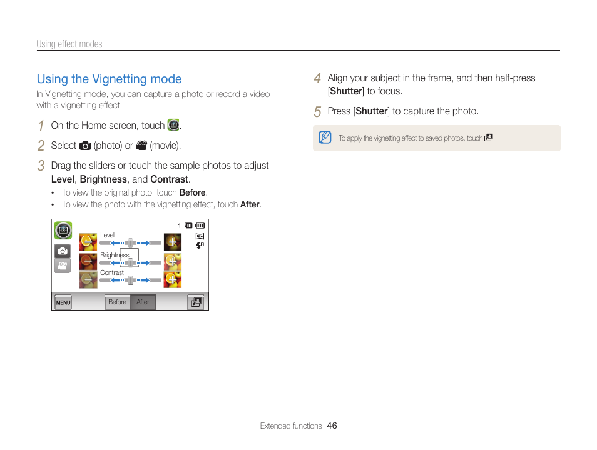597x450 pixels.
Task: Click the 'Extended functions' footer text
Action: (x=291, y=426)
